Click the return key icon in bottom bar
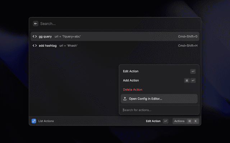The image size is (230, 143). coord(165,121)
